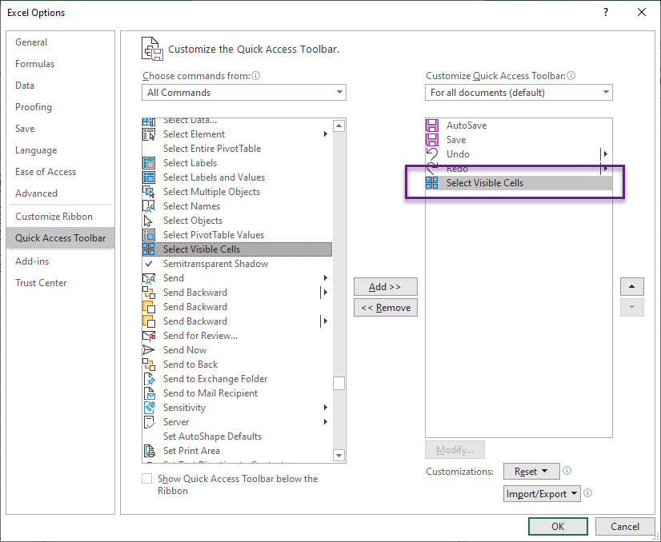Click the Select Labels and Values icon

coord(149,177)
